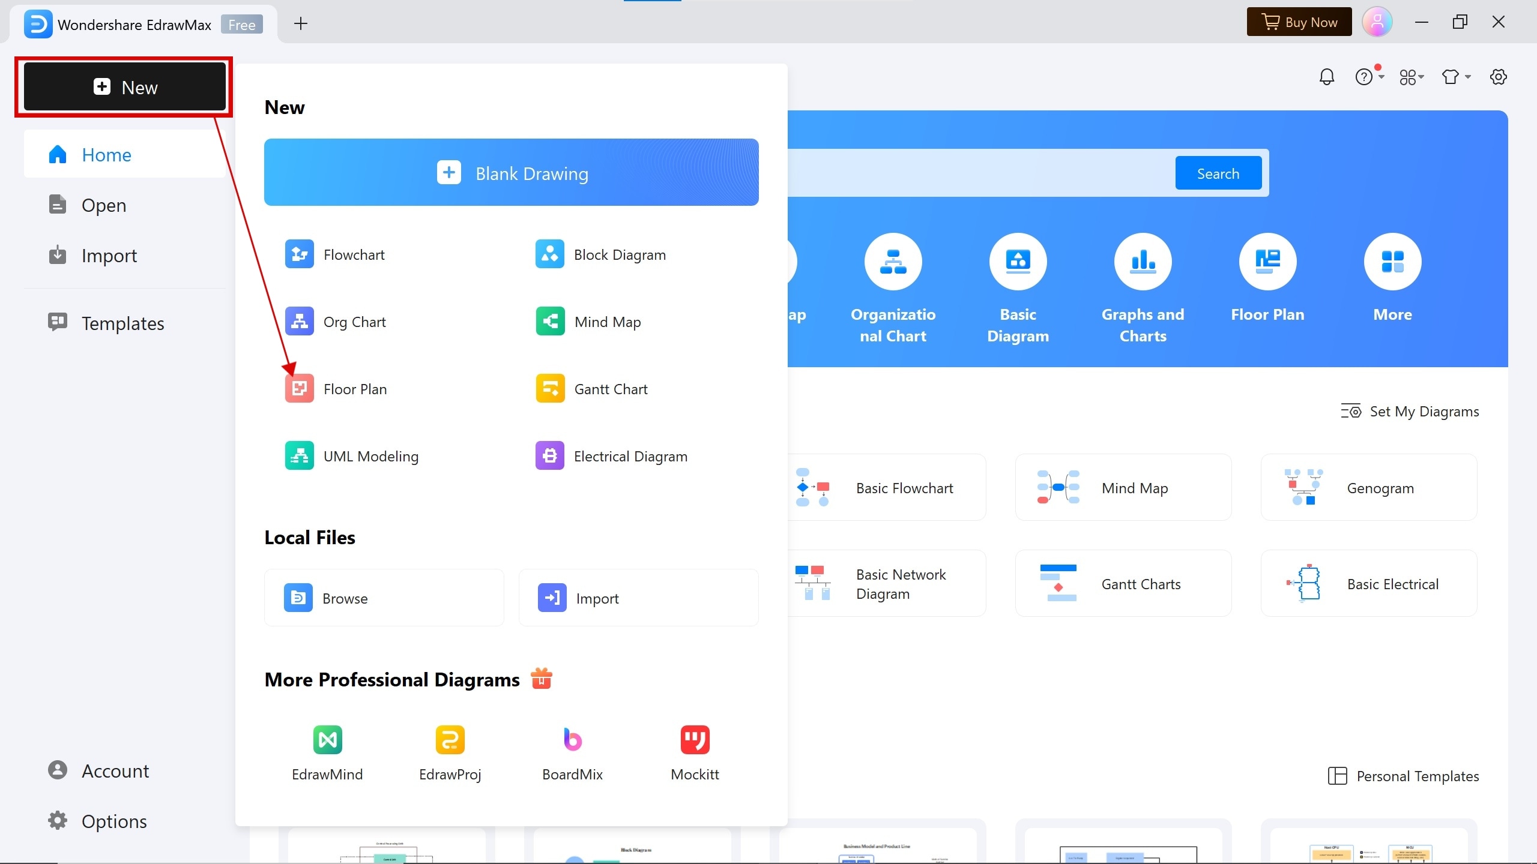This screenshot has height=864, width=1537.
Task: Click the Org Chart diagram icon
Action: 299,321
